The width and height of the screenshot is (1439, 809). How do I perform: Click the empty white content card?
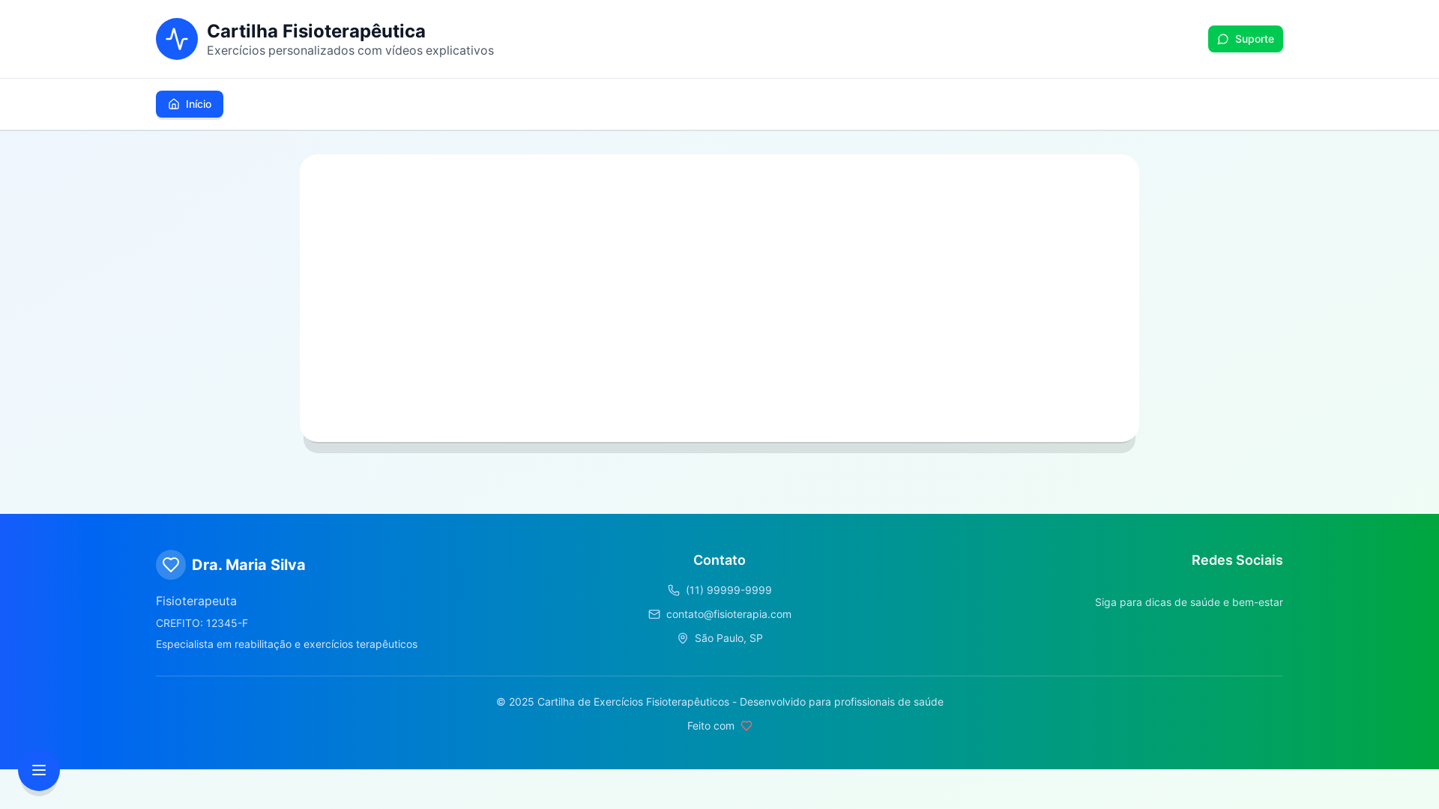(x=719, y=298)
